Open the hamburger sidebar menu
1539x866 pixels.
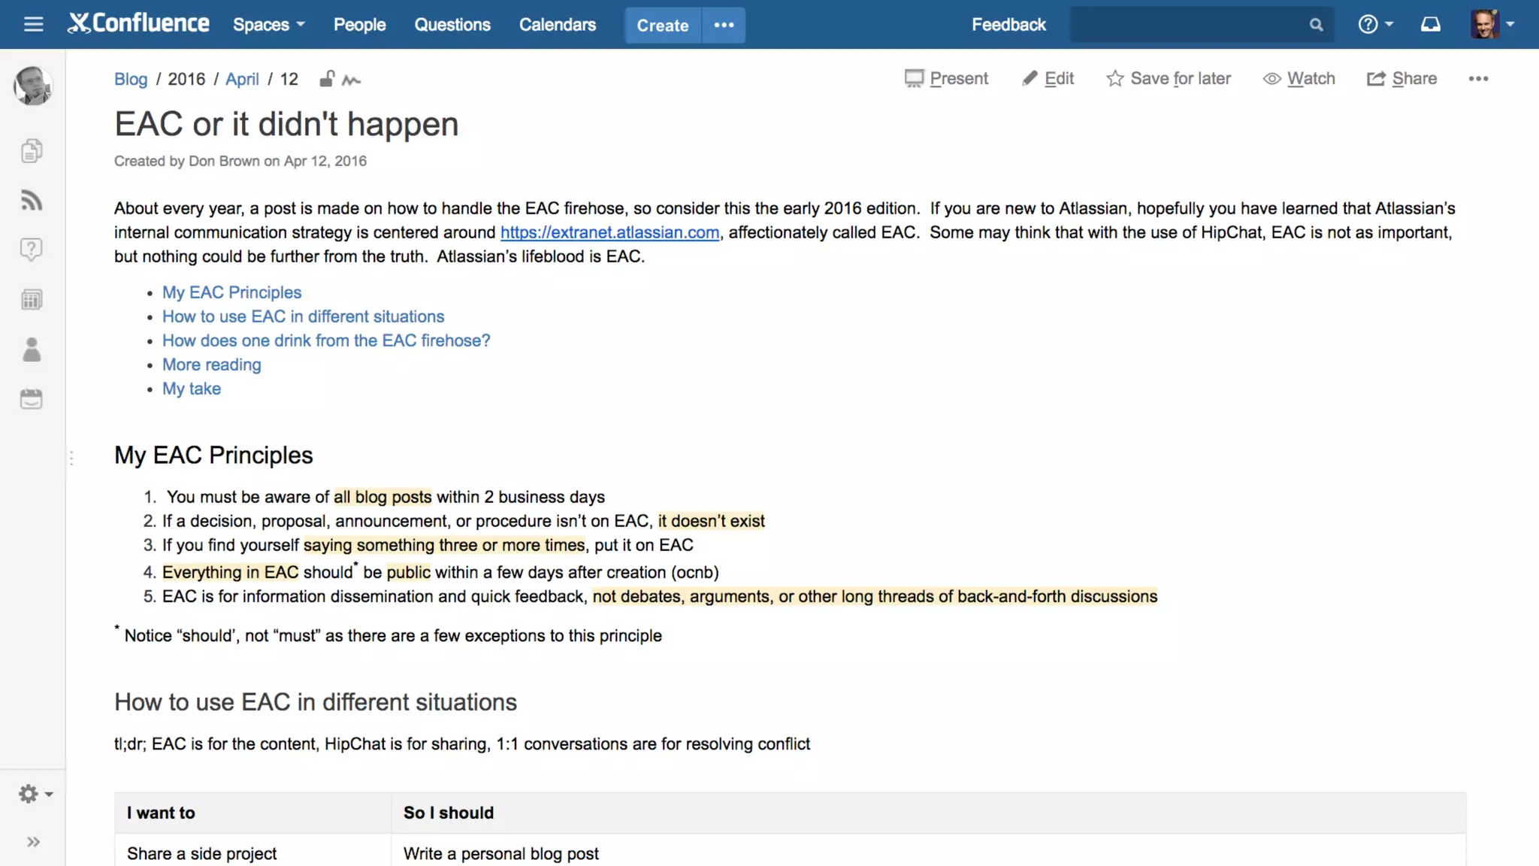[33, 24]
